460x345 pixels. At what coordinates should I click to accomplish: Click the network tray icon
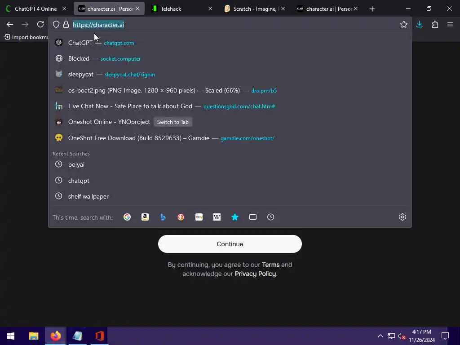click(391, 336)
